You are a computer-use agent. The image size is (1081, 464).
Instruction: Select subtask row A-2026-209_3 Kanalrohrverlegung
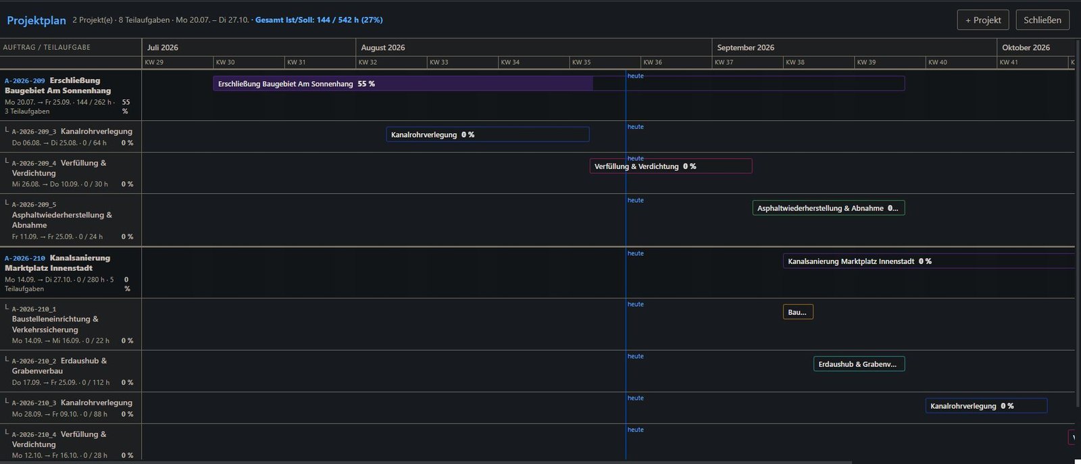(71, 136)
